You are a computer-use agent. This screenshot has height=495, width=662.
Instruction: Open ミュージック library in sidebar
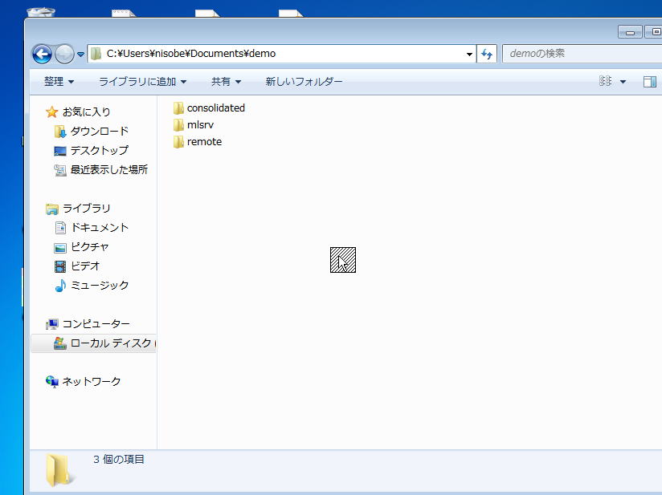click(x=99, y=285)
